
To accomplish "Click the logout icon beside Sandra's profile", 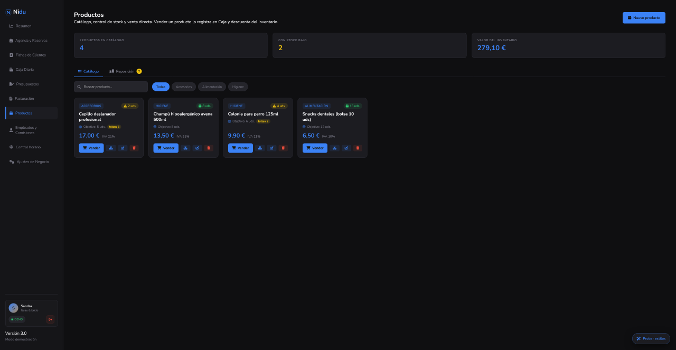I will [x=50, y=319].
